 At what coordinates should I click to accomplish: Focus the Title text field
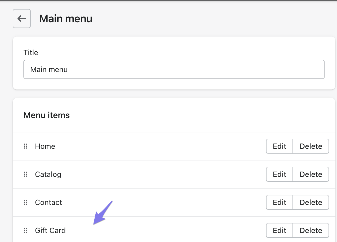click(x=174, y=69)
